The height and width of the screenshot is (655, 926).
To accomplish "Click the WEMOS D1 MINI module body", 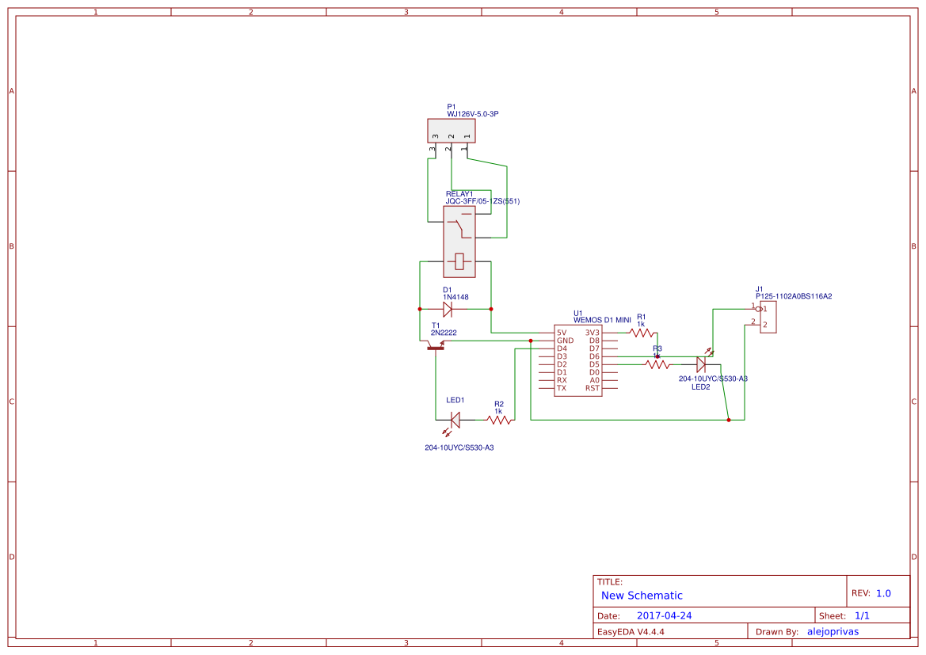I will coord(577,360).
